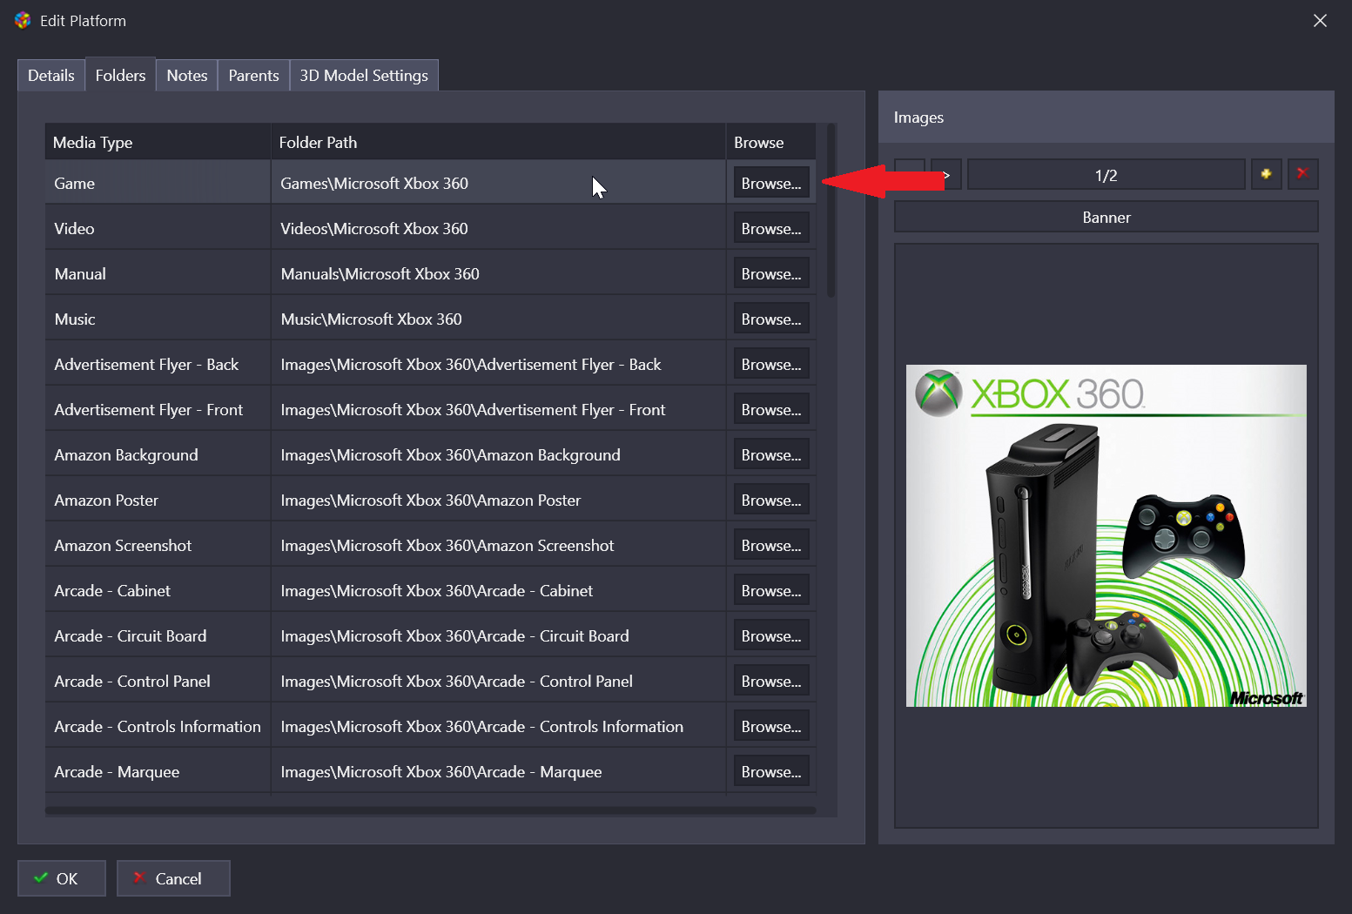Select the 'Arcade - Controls Information' media type cell
Screen dimensions: 1352x914
[158, 726]
